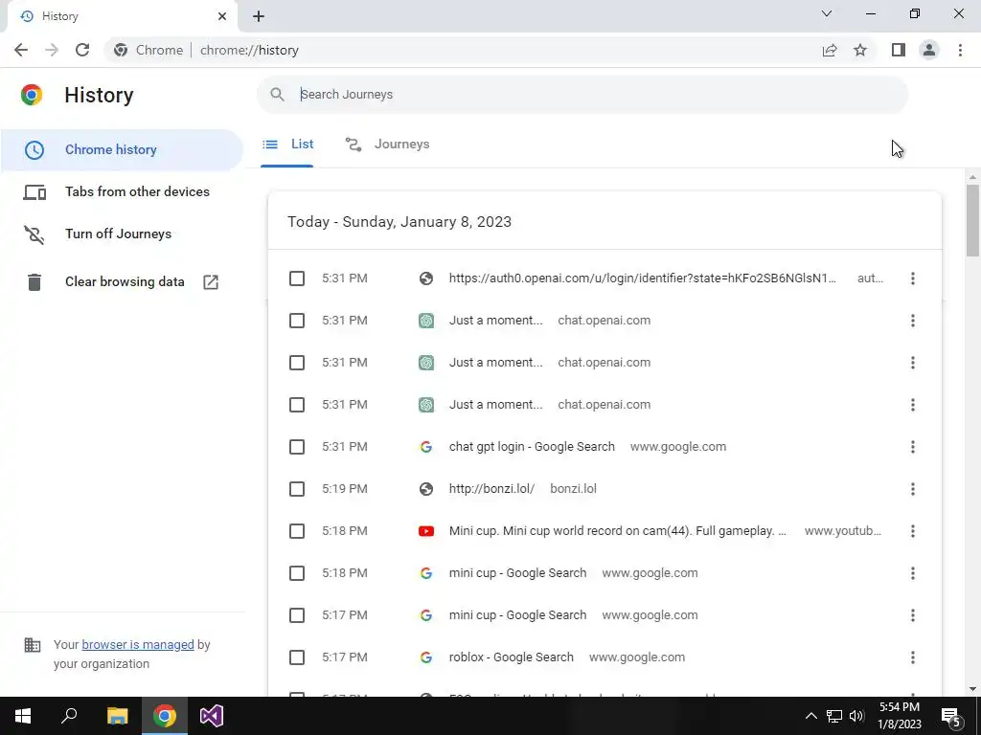Viewport: 981px width, 735px height.
Task: Open Visual Studio from taskbar
Action: [x=212, y=716]
